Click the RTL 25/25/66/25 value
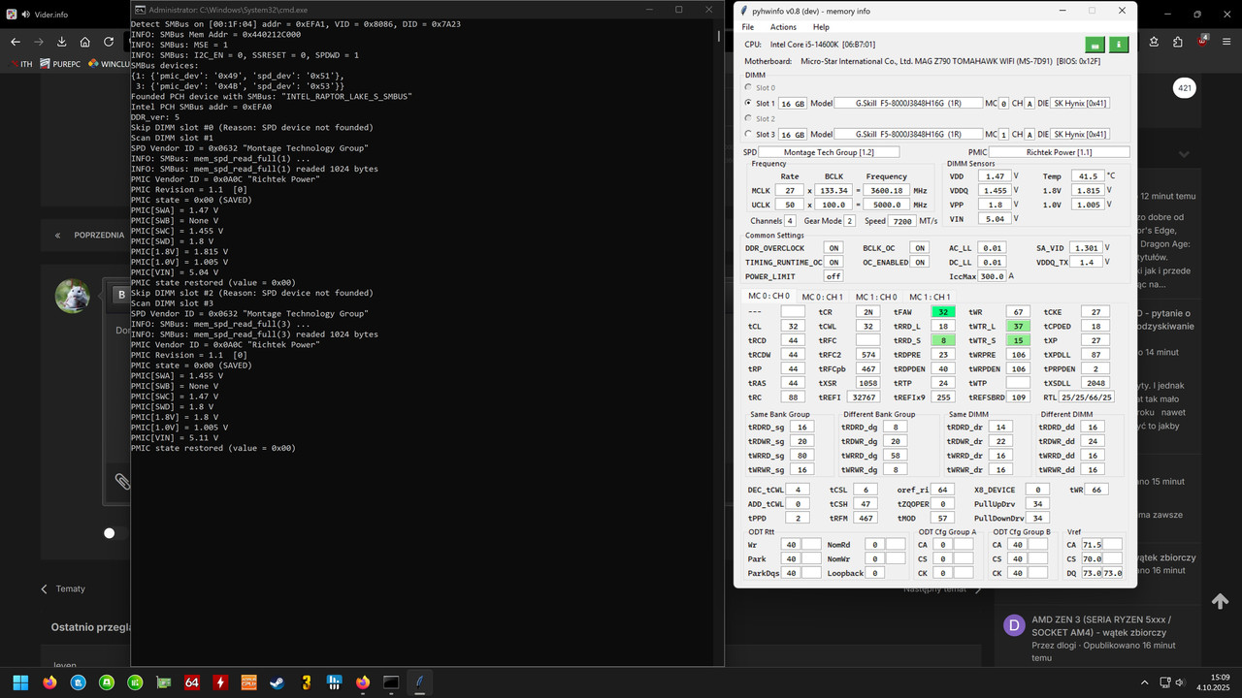This screenshot has width=1242, height=698. point(1088,397)
